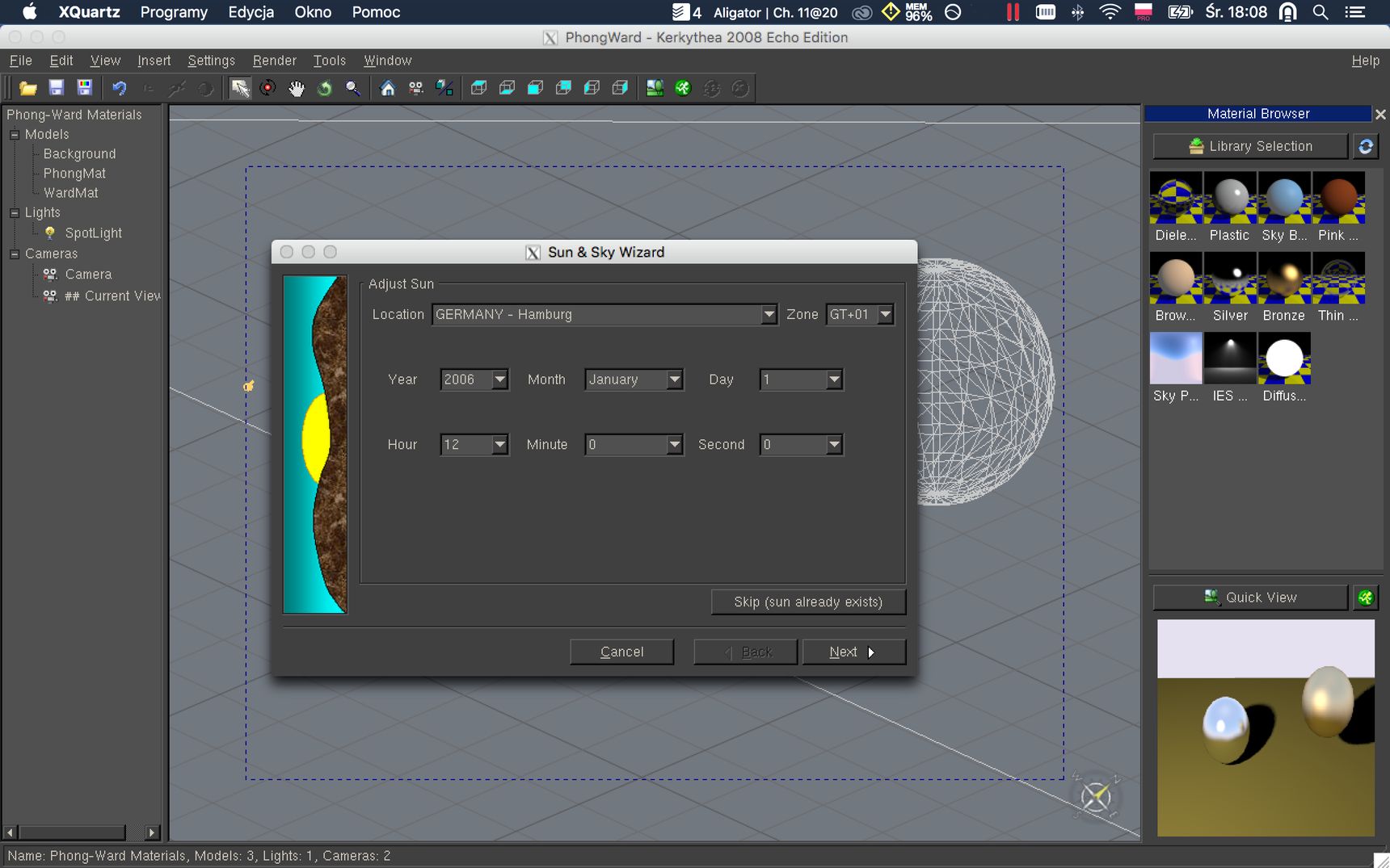Select the third cube view preset icon
This screenshot has width=1390, height=868.
point(535,88)
